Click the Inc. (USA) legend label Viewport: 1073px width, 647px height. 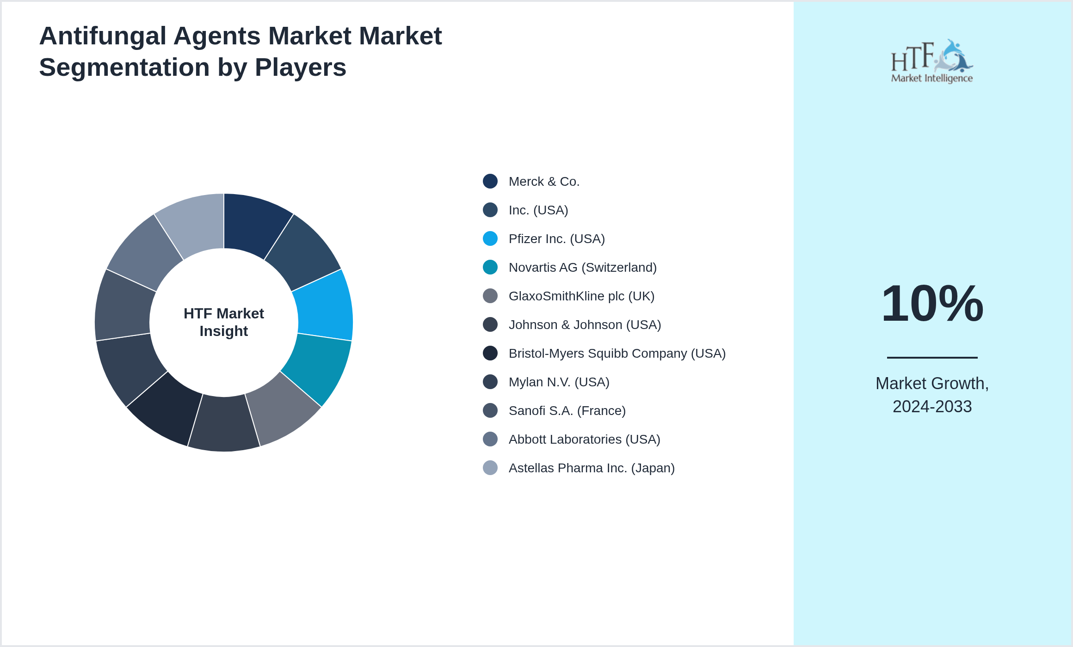point(538,210)
